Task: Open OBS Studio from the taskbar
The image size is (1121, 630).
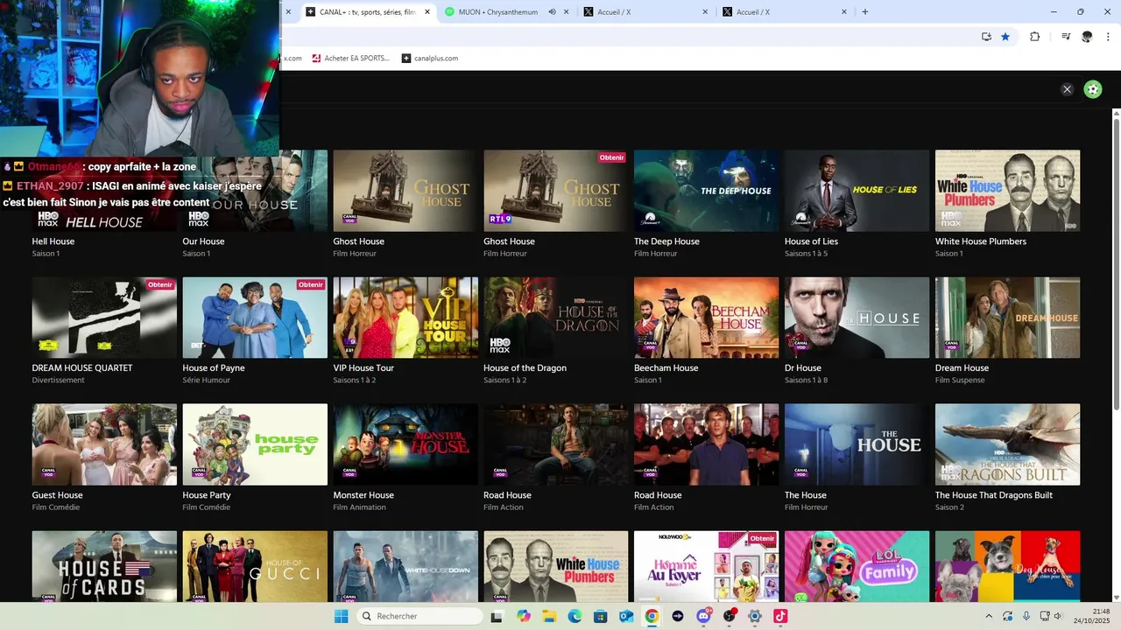Action: click(729, 616)
